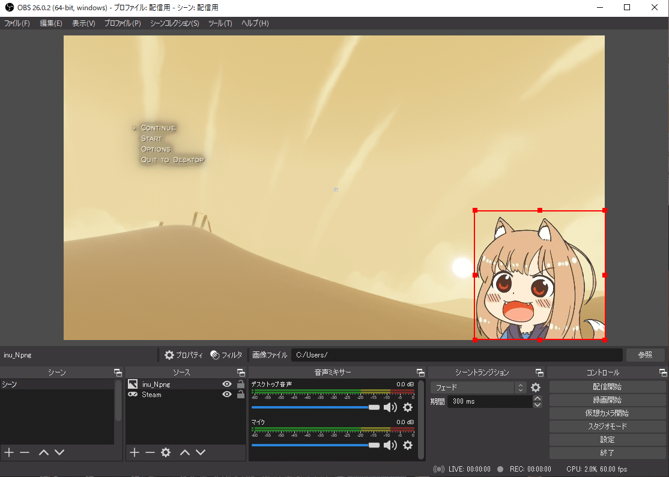Click the image file path field
Image resolution: width=669 pixels, height=477 pixels.
click(456, 355)
